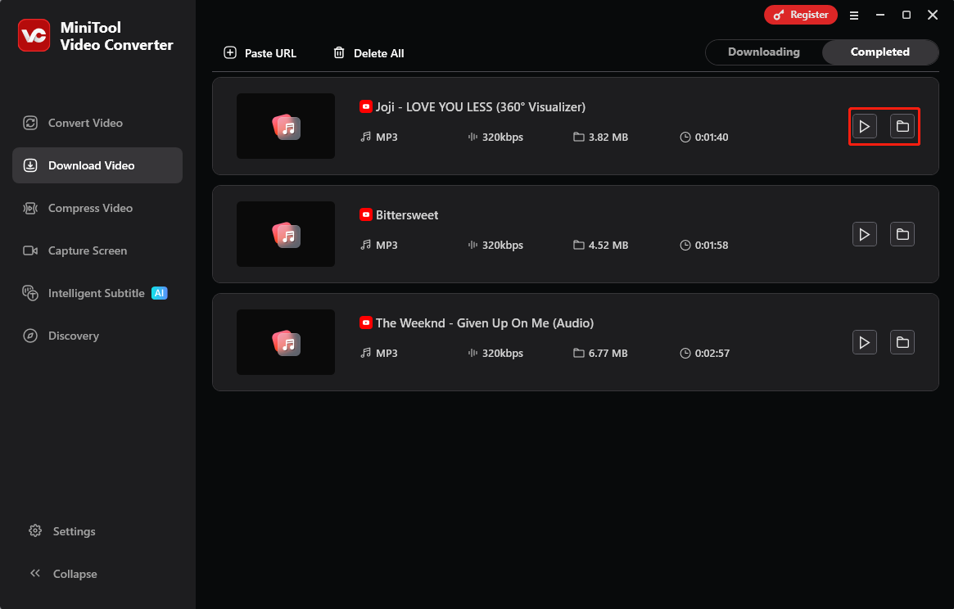
Task: Select the Completed tab
Action: [880, 52]
